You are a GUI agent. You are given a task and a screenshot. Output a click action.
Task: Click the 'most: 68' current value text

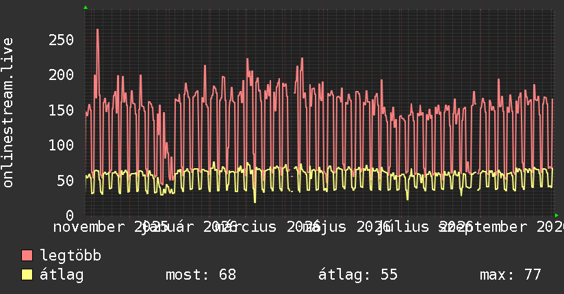[x=201, y=275]
